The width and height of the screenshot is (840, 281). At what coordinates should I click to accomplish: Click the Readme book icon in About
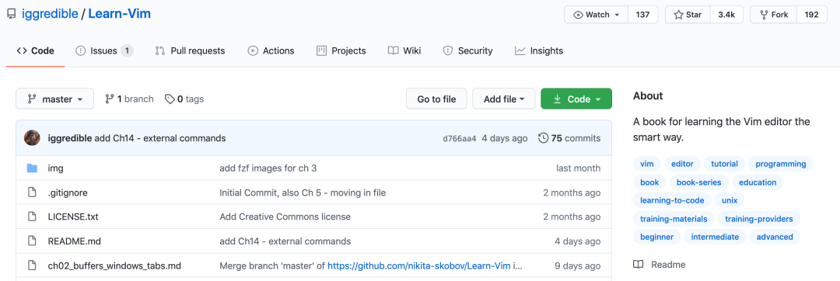coord(638,265)
